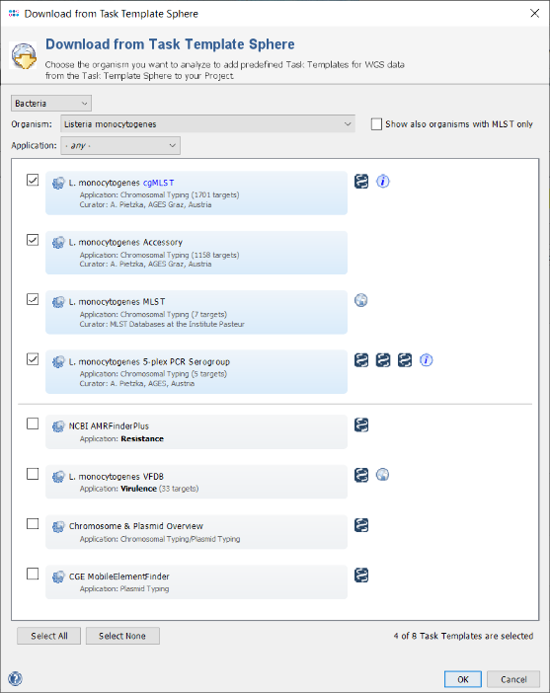This screenshot has height=693, width=550.
Task: Click the globe icon next to L. monocytogenes MLST
Action: 361,300
